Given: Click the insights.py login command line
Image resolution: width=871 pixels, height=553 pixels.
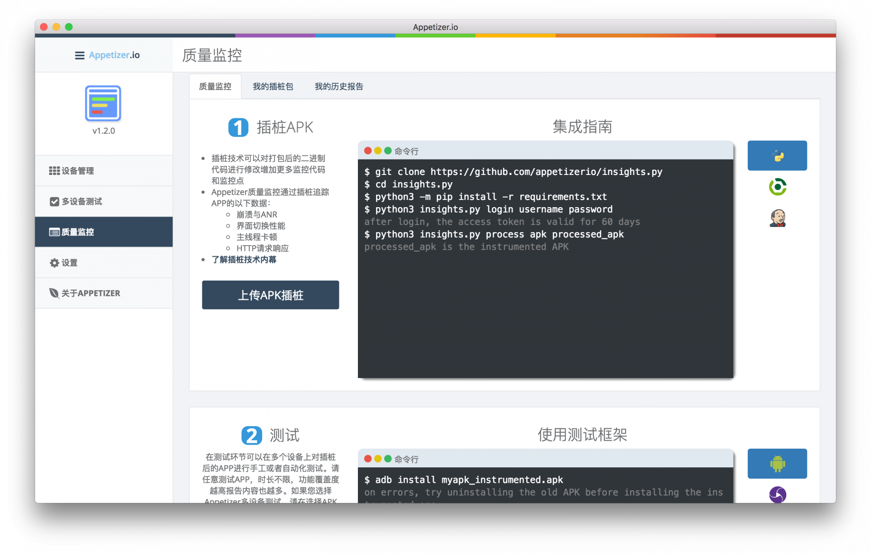Looking at the screenshot, I should point(489,209).
